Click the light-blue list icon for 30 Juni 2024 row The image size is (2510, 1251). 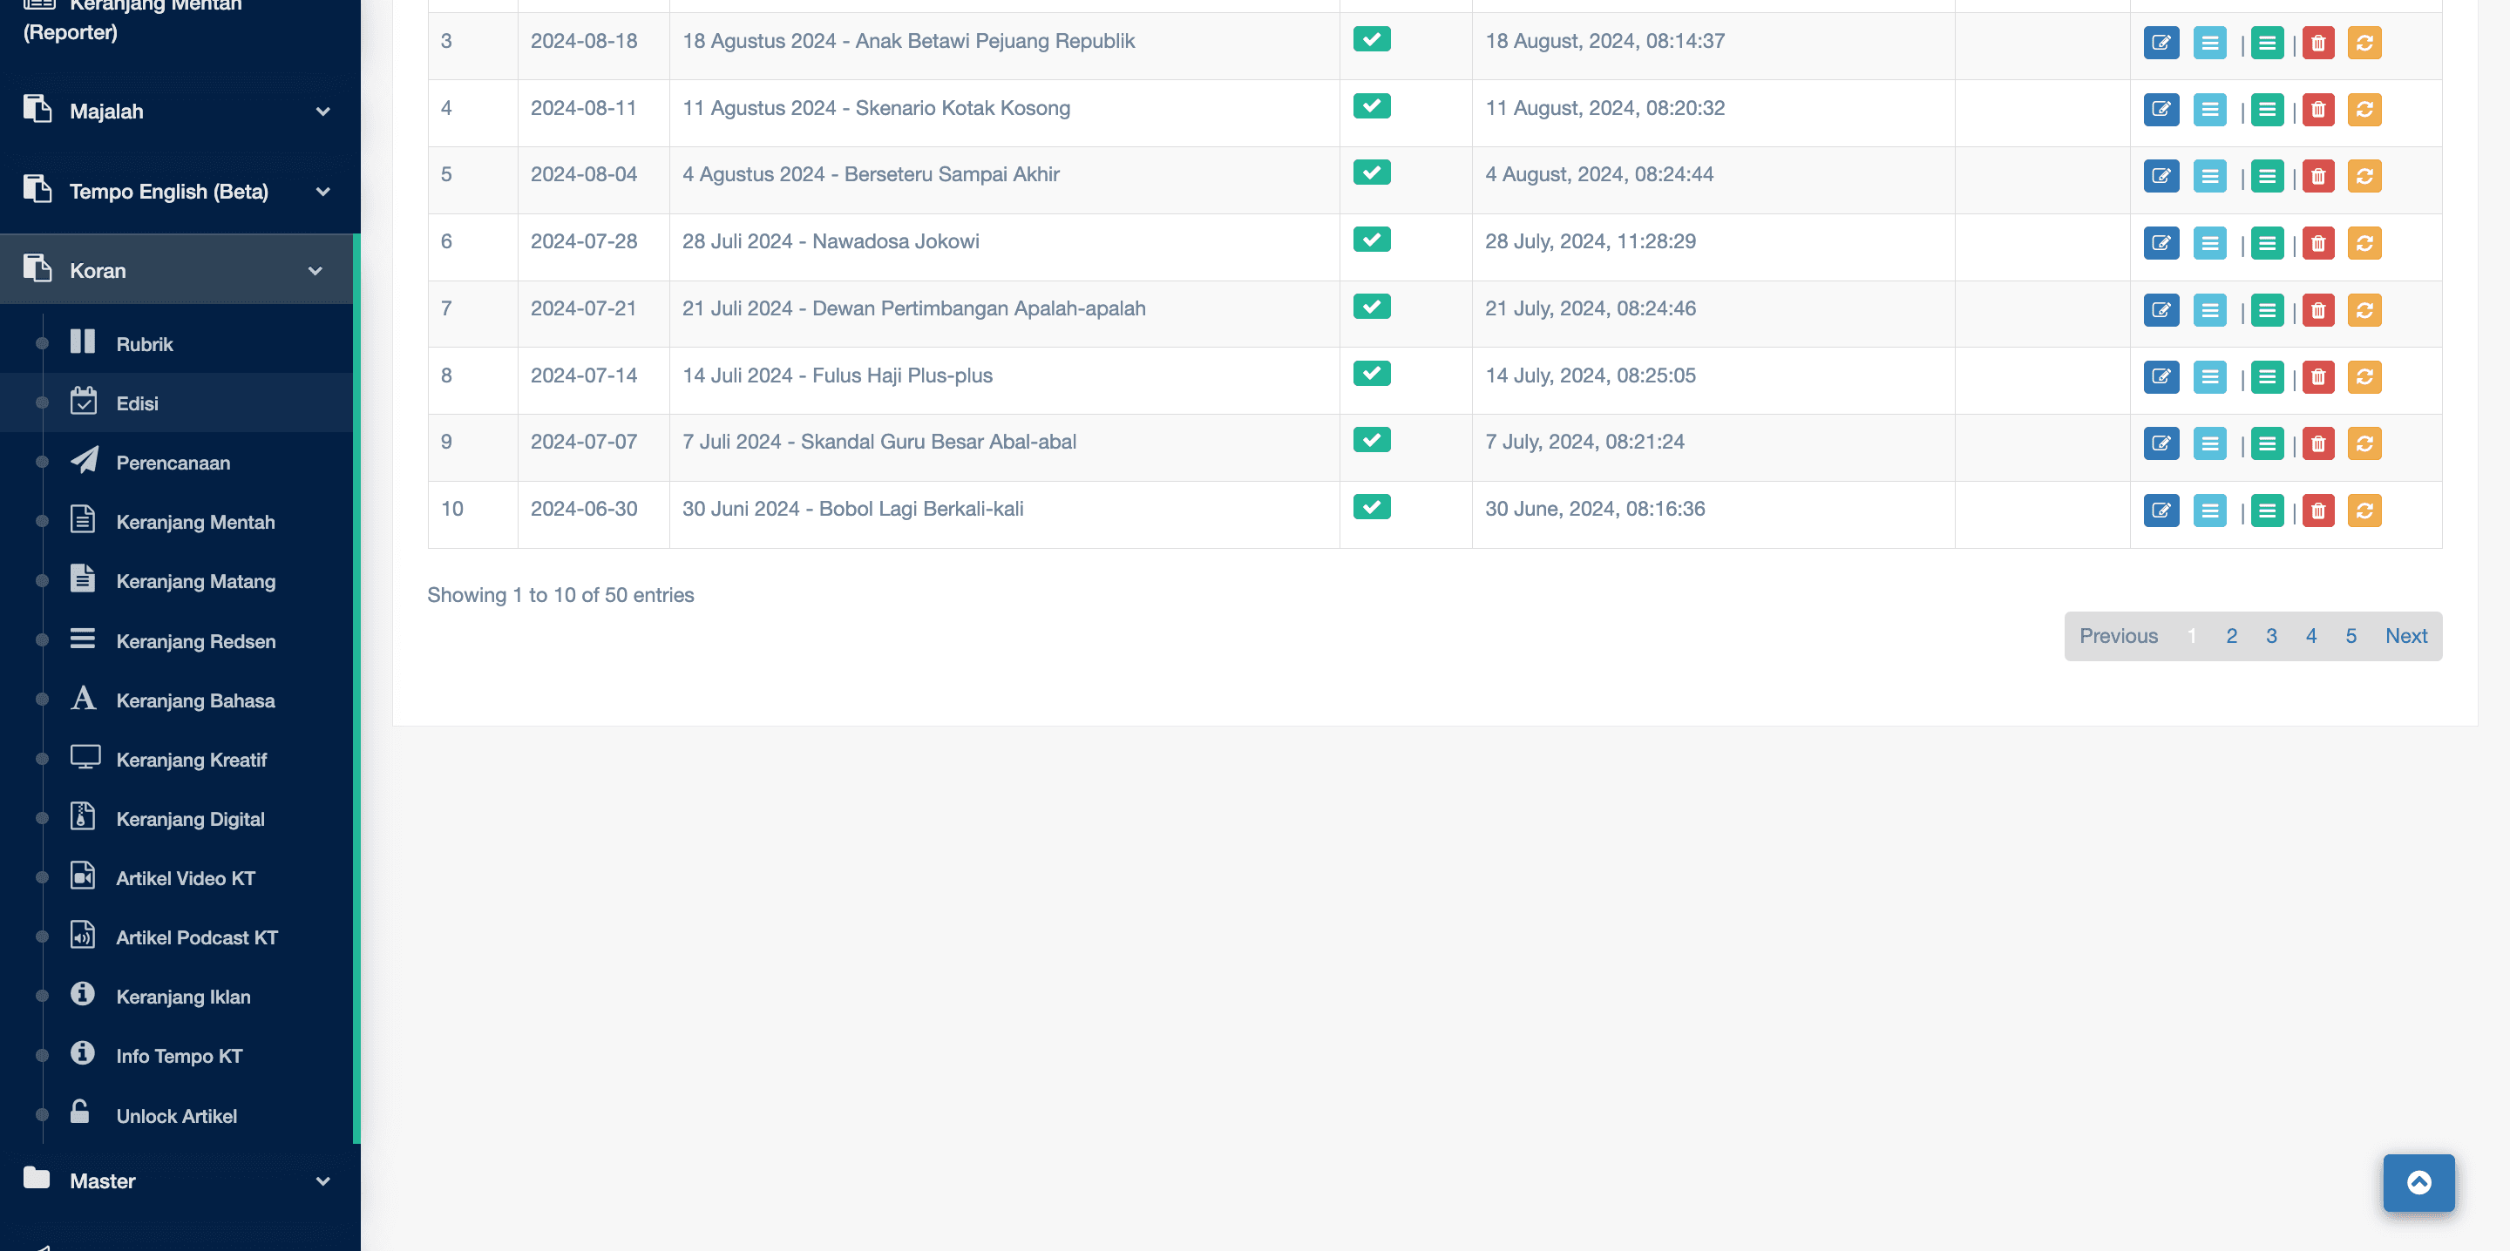coord(2210,511)
